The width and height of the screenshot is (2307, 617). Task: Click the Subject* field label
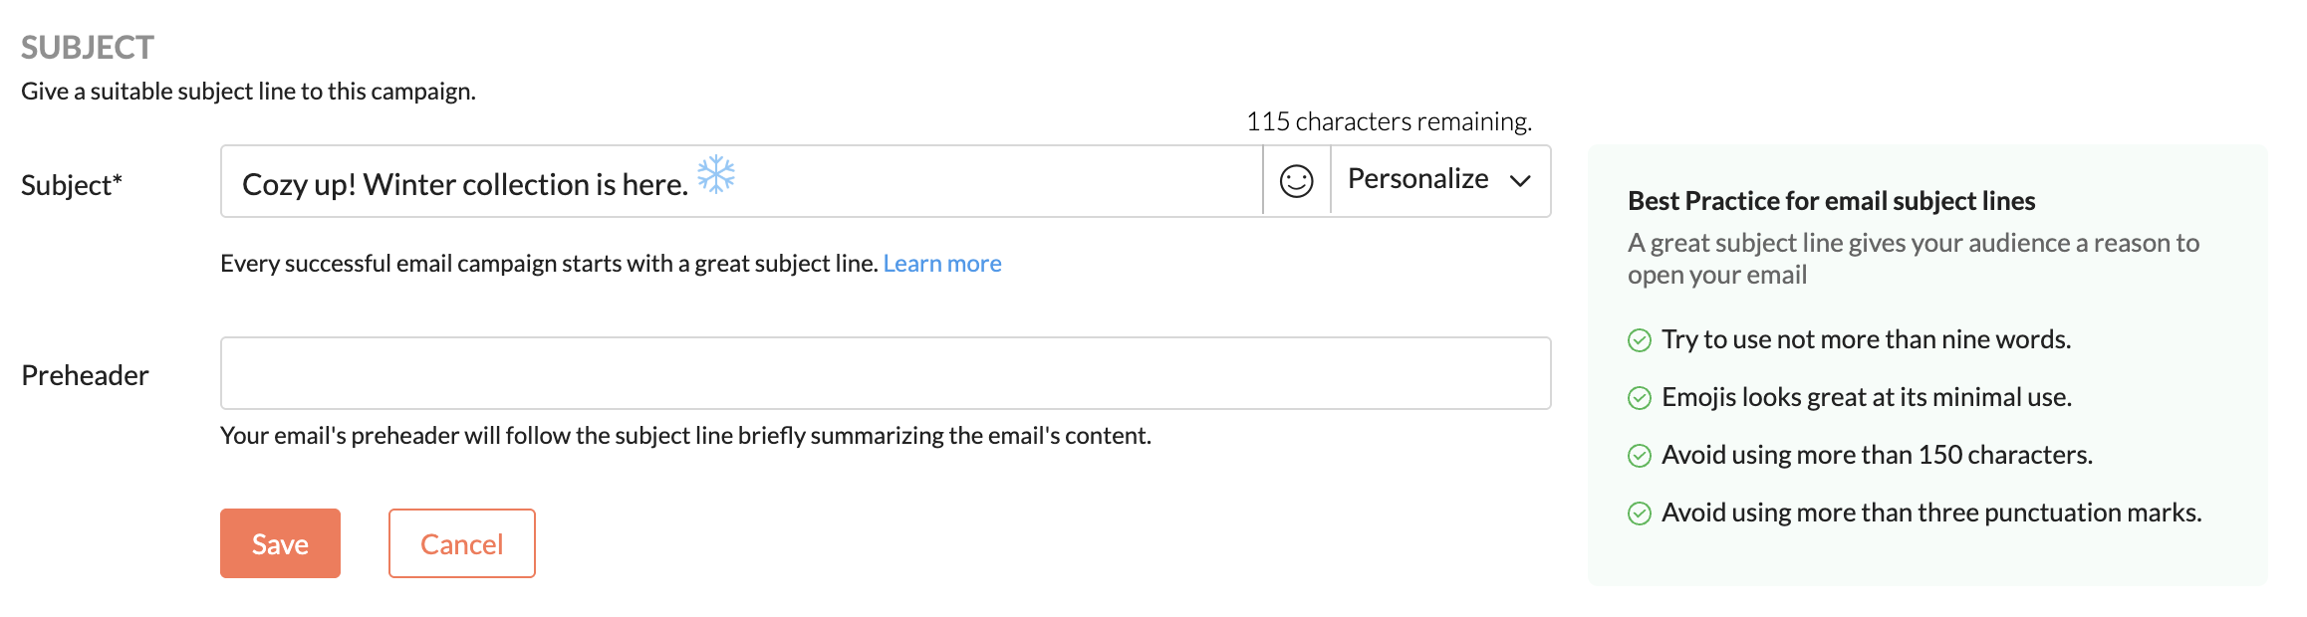point(72,185)
